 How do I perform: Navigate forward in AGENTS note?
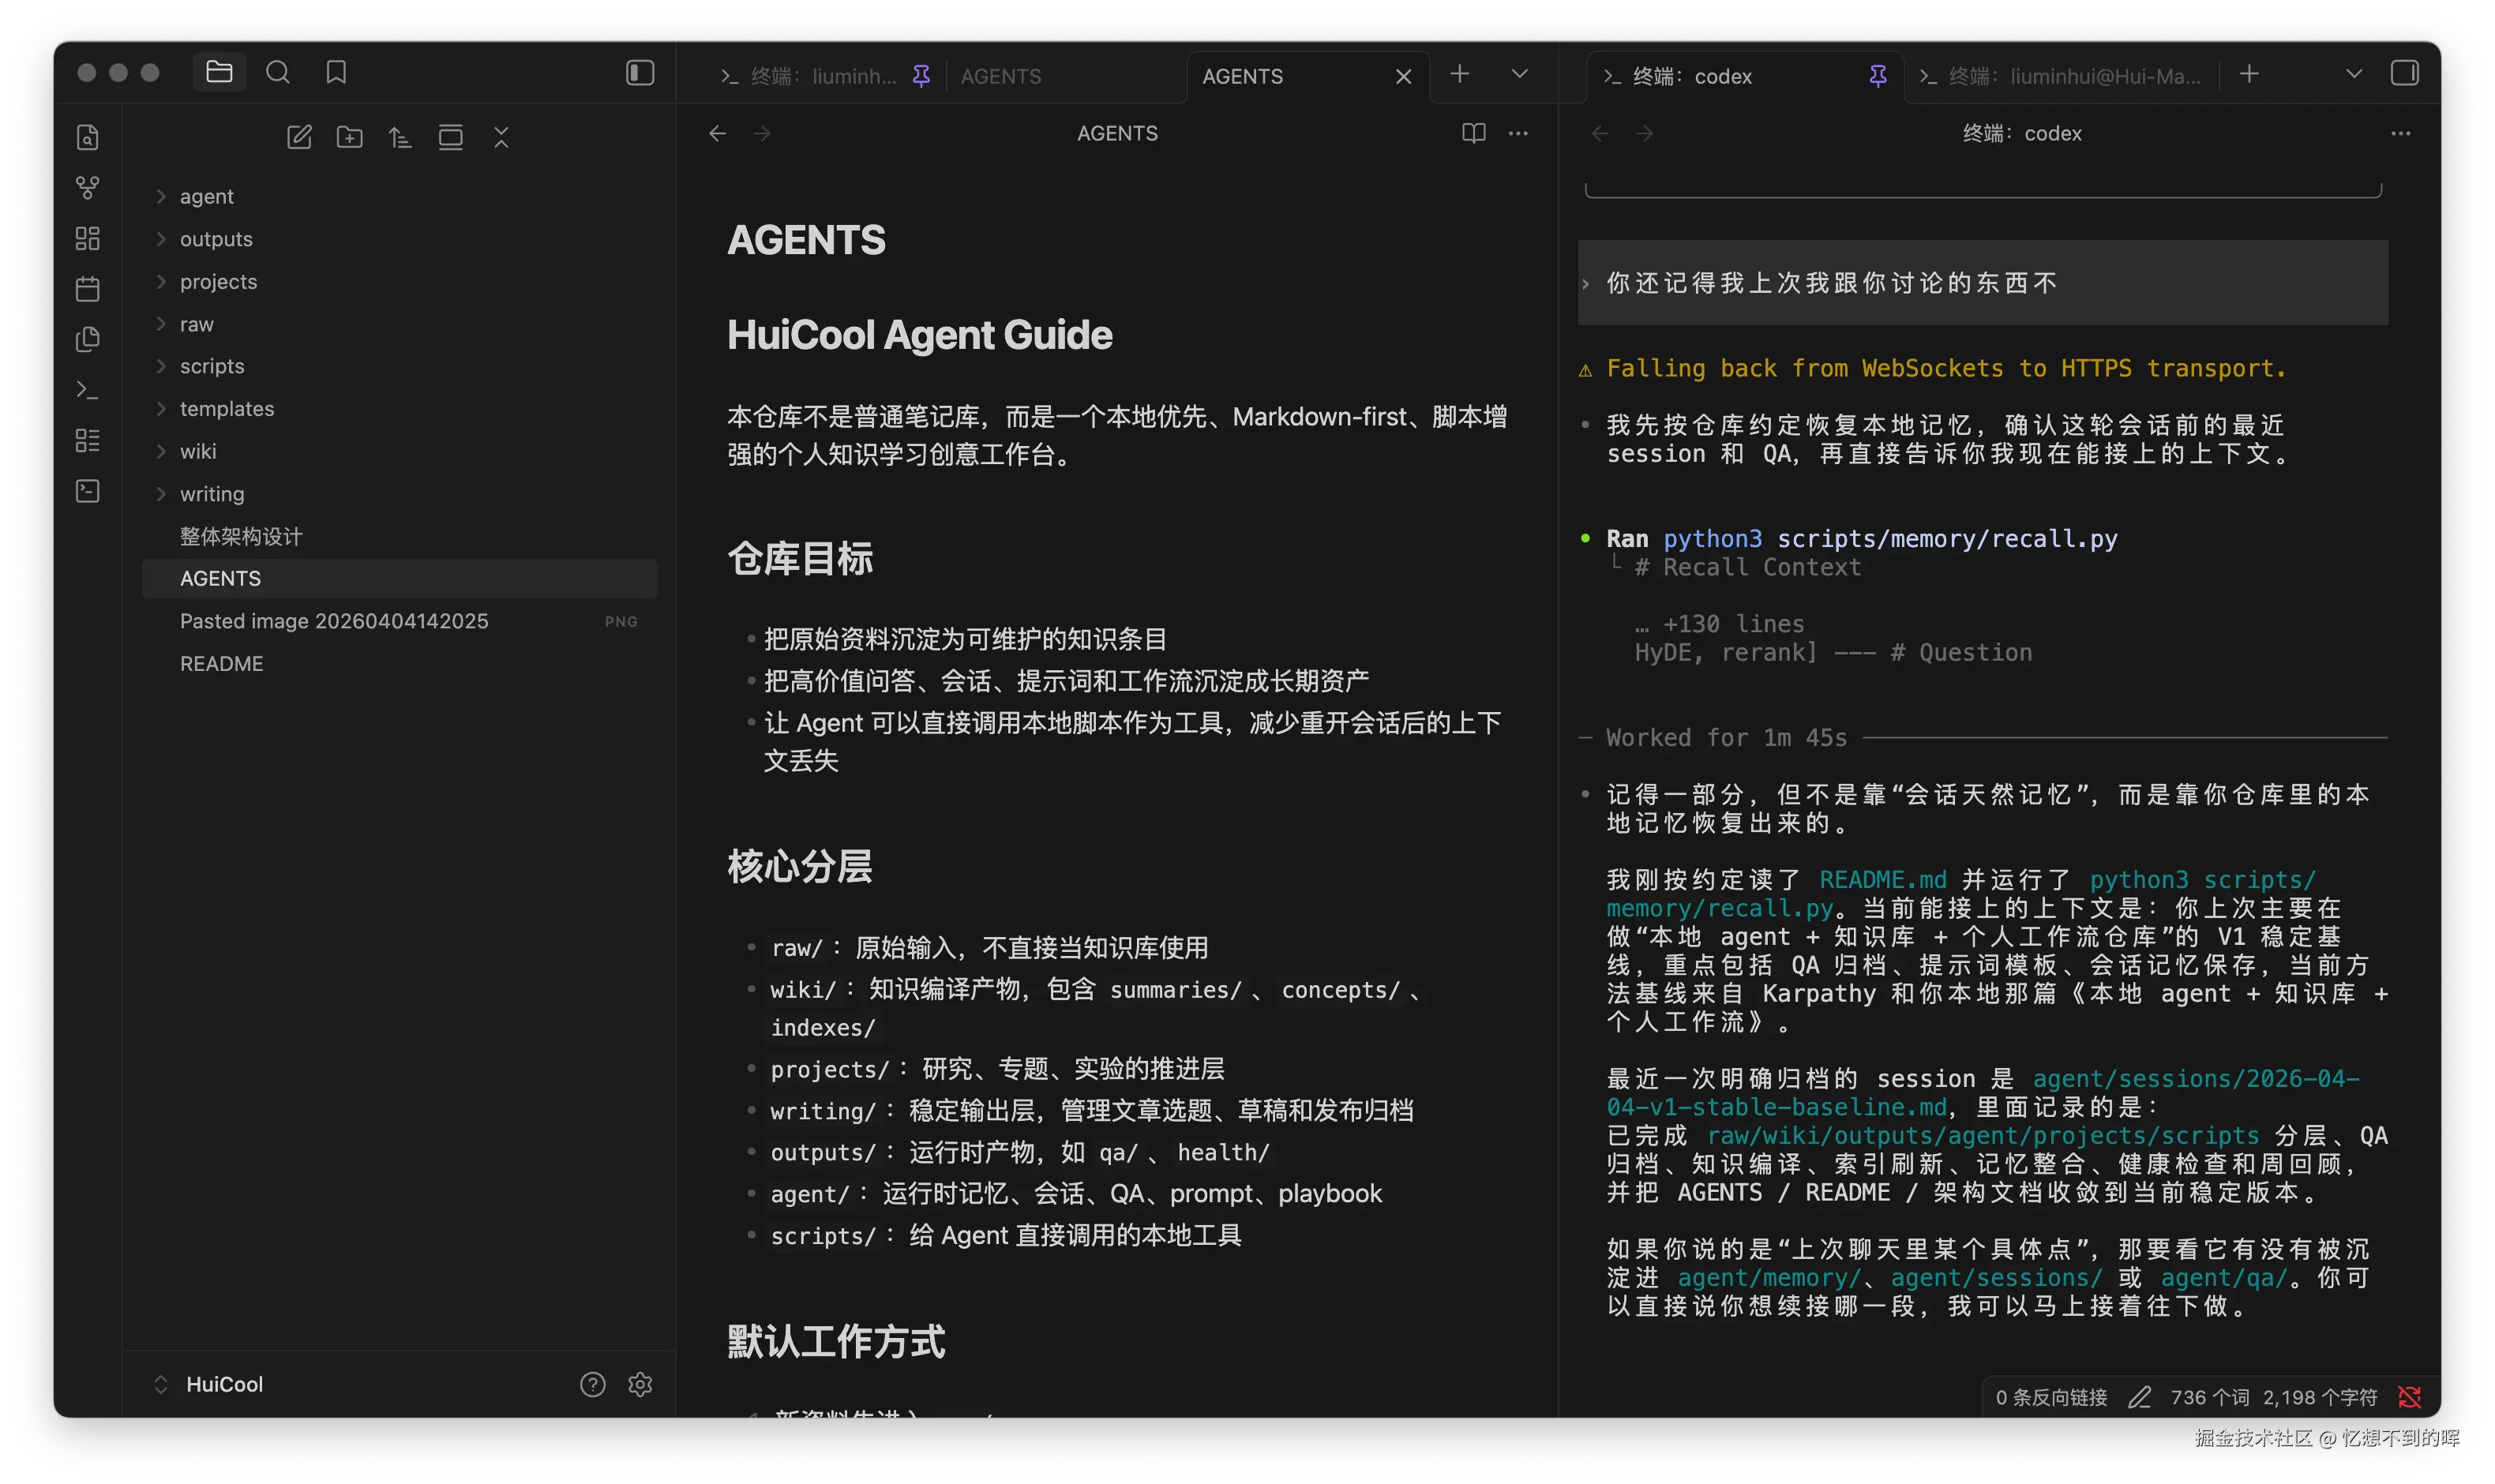762,133
